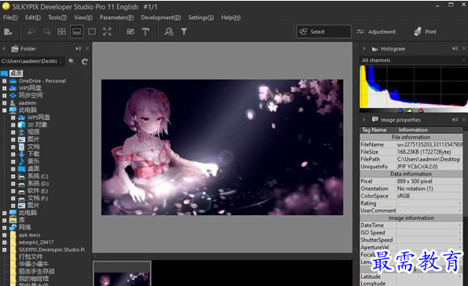Viewport: 468px width, 286px height.
Task: Select the thumbnail grid view icon
Action: click(61, 32)
